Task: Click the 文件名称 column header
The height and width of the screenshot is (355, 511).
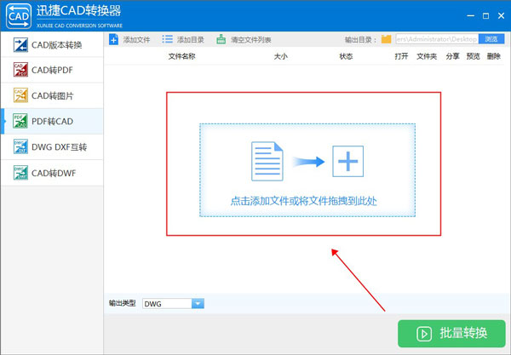Action: [x=182, y=56]
